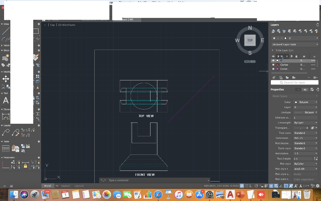Toggle grid display in the status bar

(x=241, y=185)
